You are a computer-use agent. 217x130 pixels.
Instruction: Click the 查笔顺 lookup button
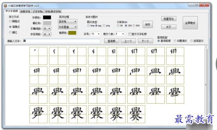111,41
